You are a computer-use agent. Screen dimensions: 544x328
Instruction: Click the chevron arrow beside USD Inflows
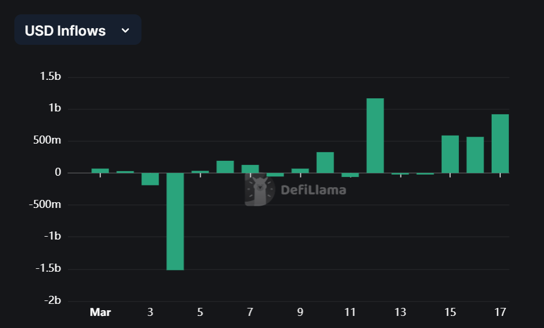(125, 30)
